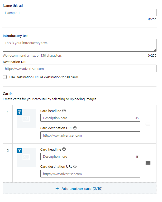Click help icon beside card 2 headline
The height and width of the screenshot is (202, 162).
(64, 149)
